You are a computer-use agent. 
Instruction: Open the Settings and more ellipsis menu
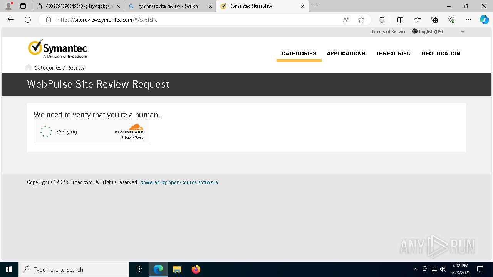468,20
